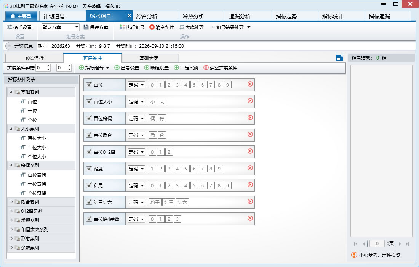The height and width of the screenshot is (267, 419).
Task: Remove the 百位 condition row
Action: 250,84
